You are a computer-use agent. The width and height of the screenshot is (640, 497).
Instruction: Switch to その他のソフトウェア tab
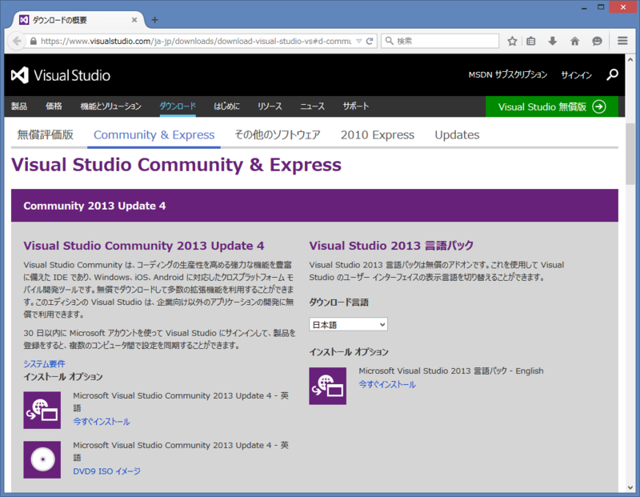(278, 134)
